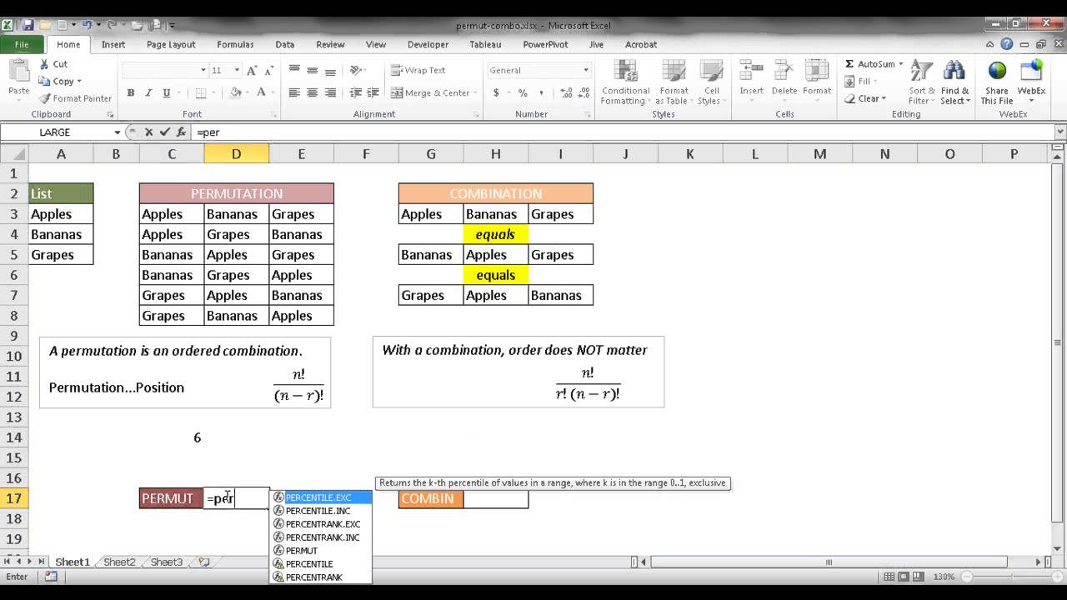Viewport: 1067px width, 600px height.
Task: Apply Percent style format
Action: pos(523,93)
